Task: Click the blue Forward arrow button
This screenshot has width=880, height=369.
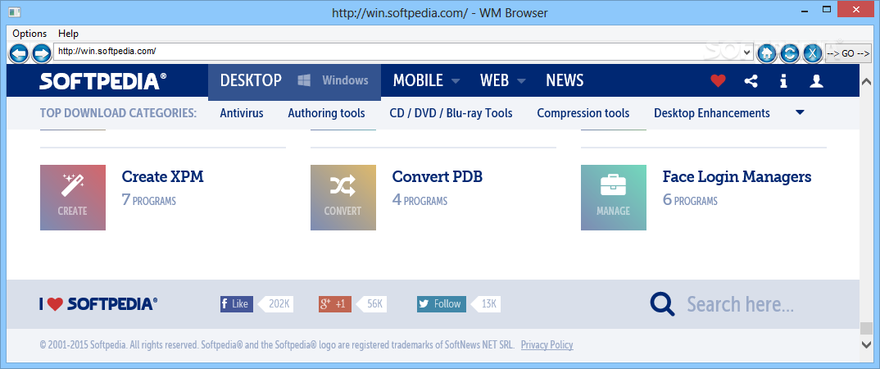Action: pos(41,53)
